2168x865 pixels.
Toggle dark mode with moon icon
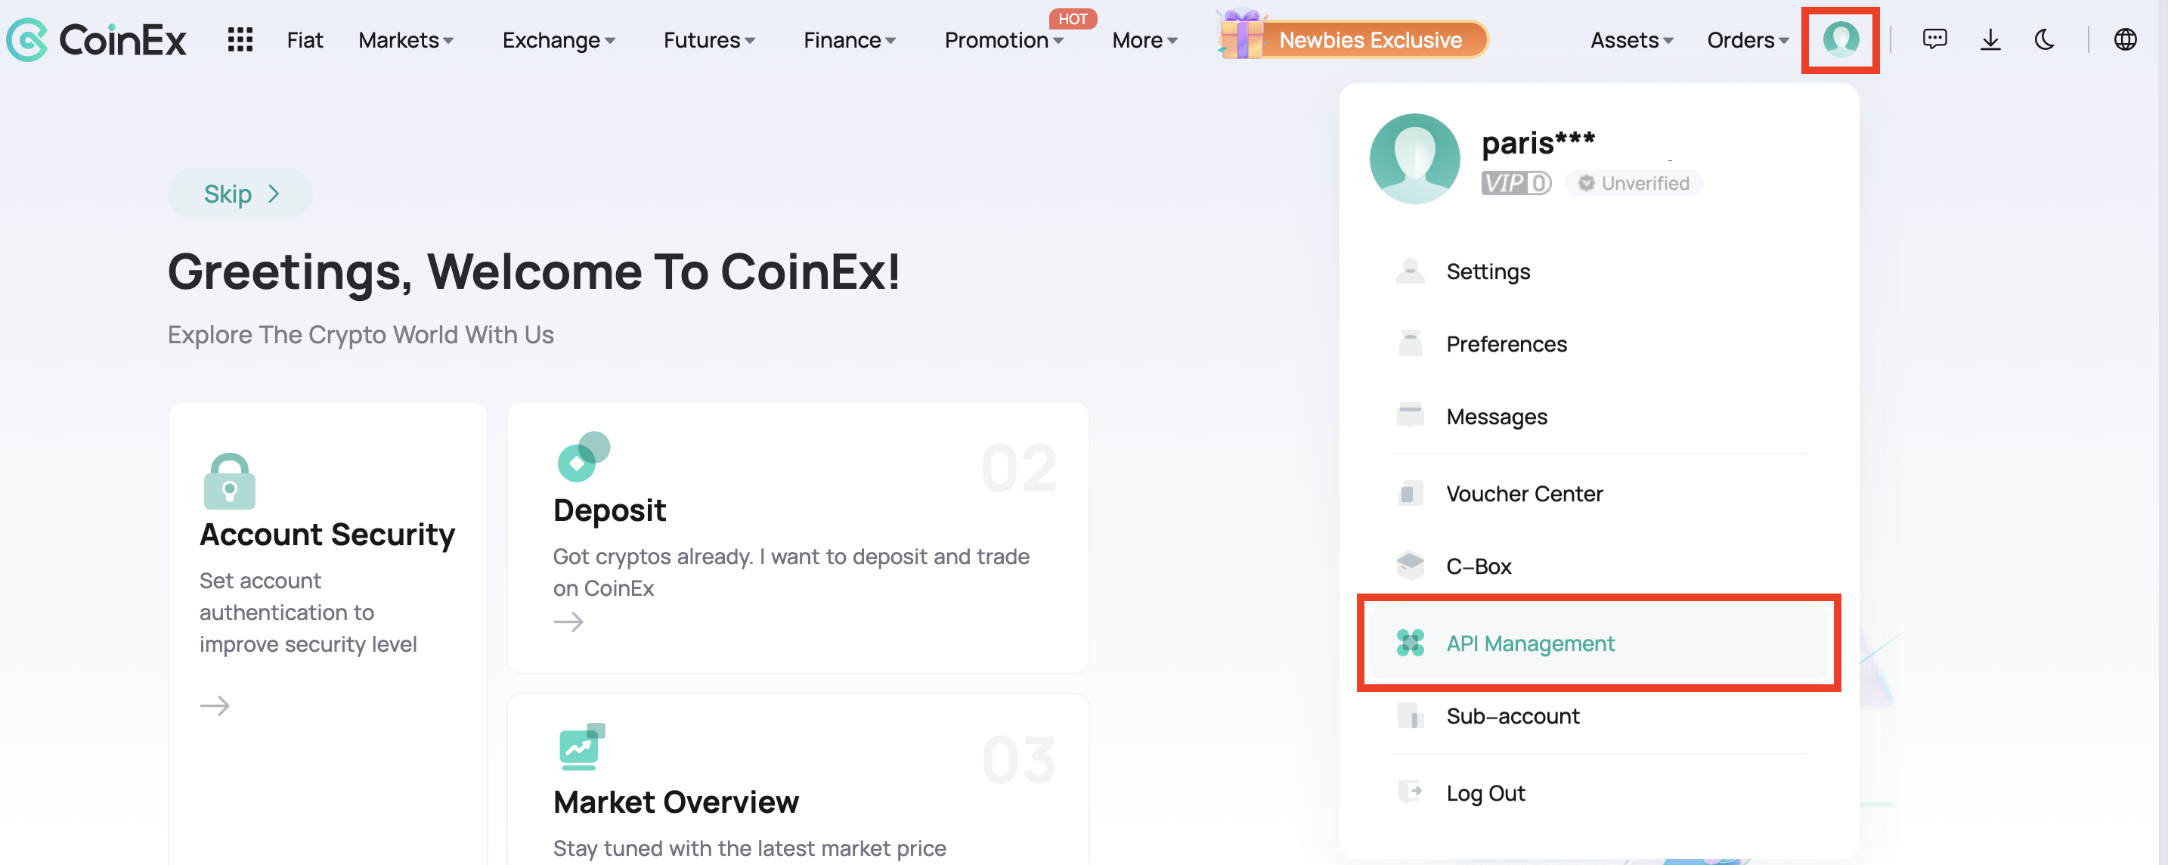coord(2044,39)
